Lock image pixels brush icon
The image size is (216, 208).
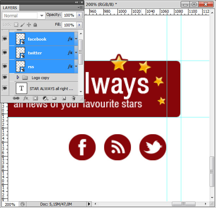point(23,25)
